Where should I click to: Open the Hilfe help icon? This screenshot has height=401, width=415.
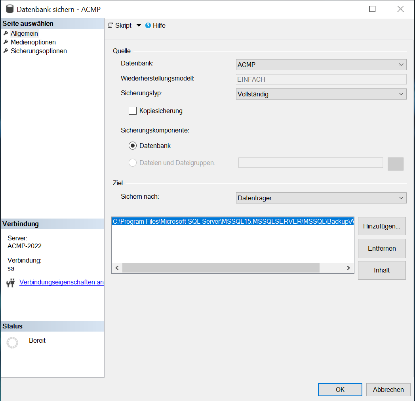coord(148,25)
